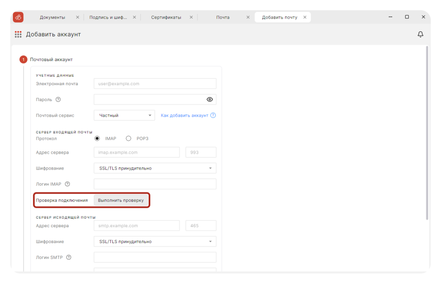Click help icon next to Пароль
This screenshot has height=284, width=441.
(x=58, y=99)
